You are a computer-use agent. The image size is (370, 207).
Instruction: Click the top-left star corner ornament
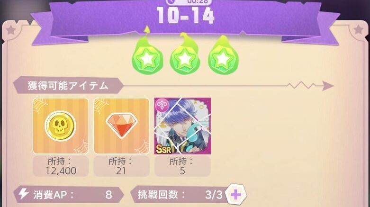click(x=11, y=30)
